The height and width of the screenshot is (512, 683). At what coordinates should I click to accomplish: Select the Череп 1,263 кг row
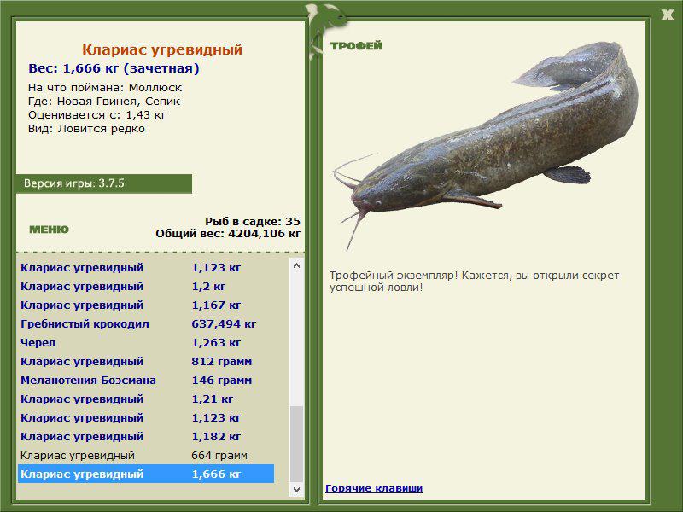[146, 343]
